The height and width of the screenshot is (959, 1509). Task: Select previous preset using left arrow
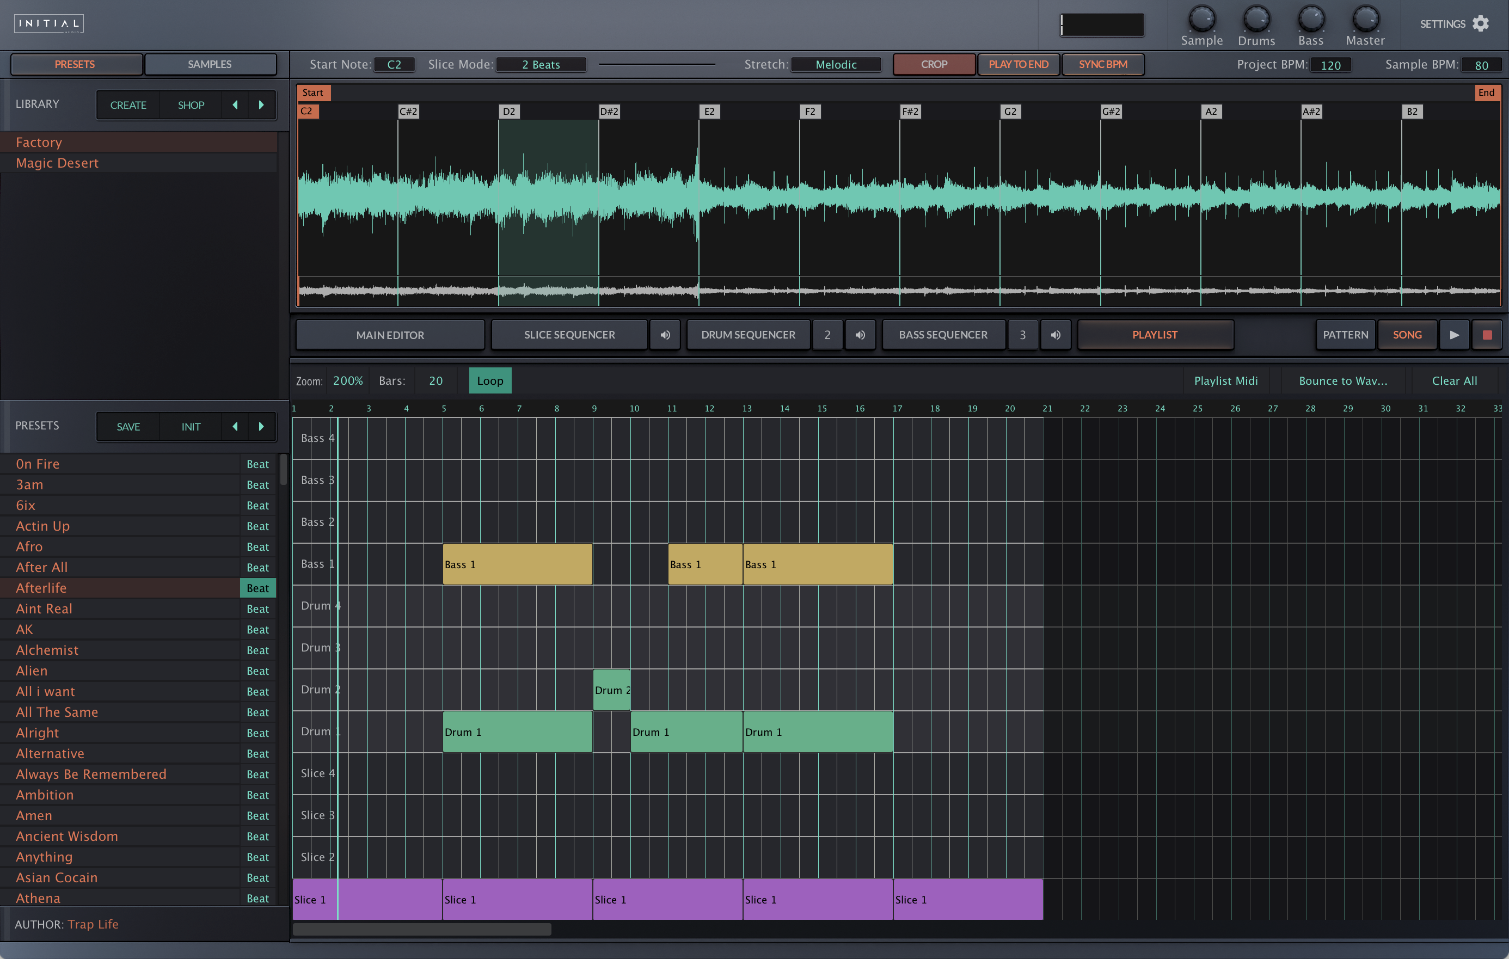point(235,427)
